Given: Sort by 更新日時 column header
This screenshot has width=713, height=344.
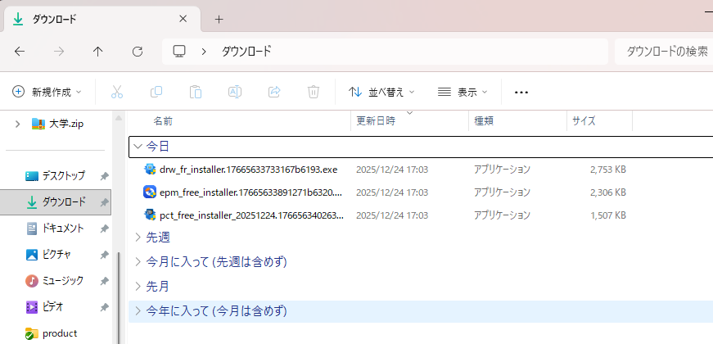Looking at the screenshot, I should coord(376,121).
